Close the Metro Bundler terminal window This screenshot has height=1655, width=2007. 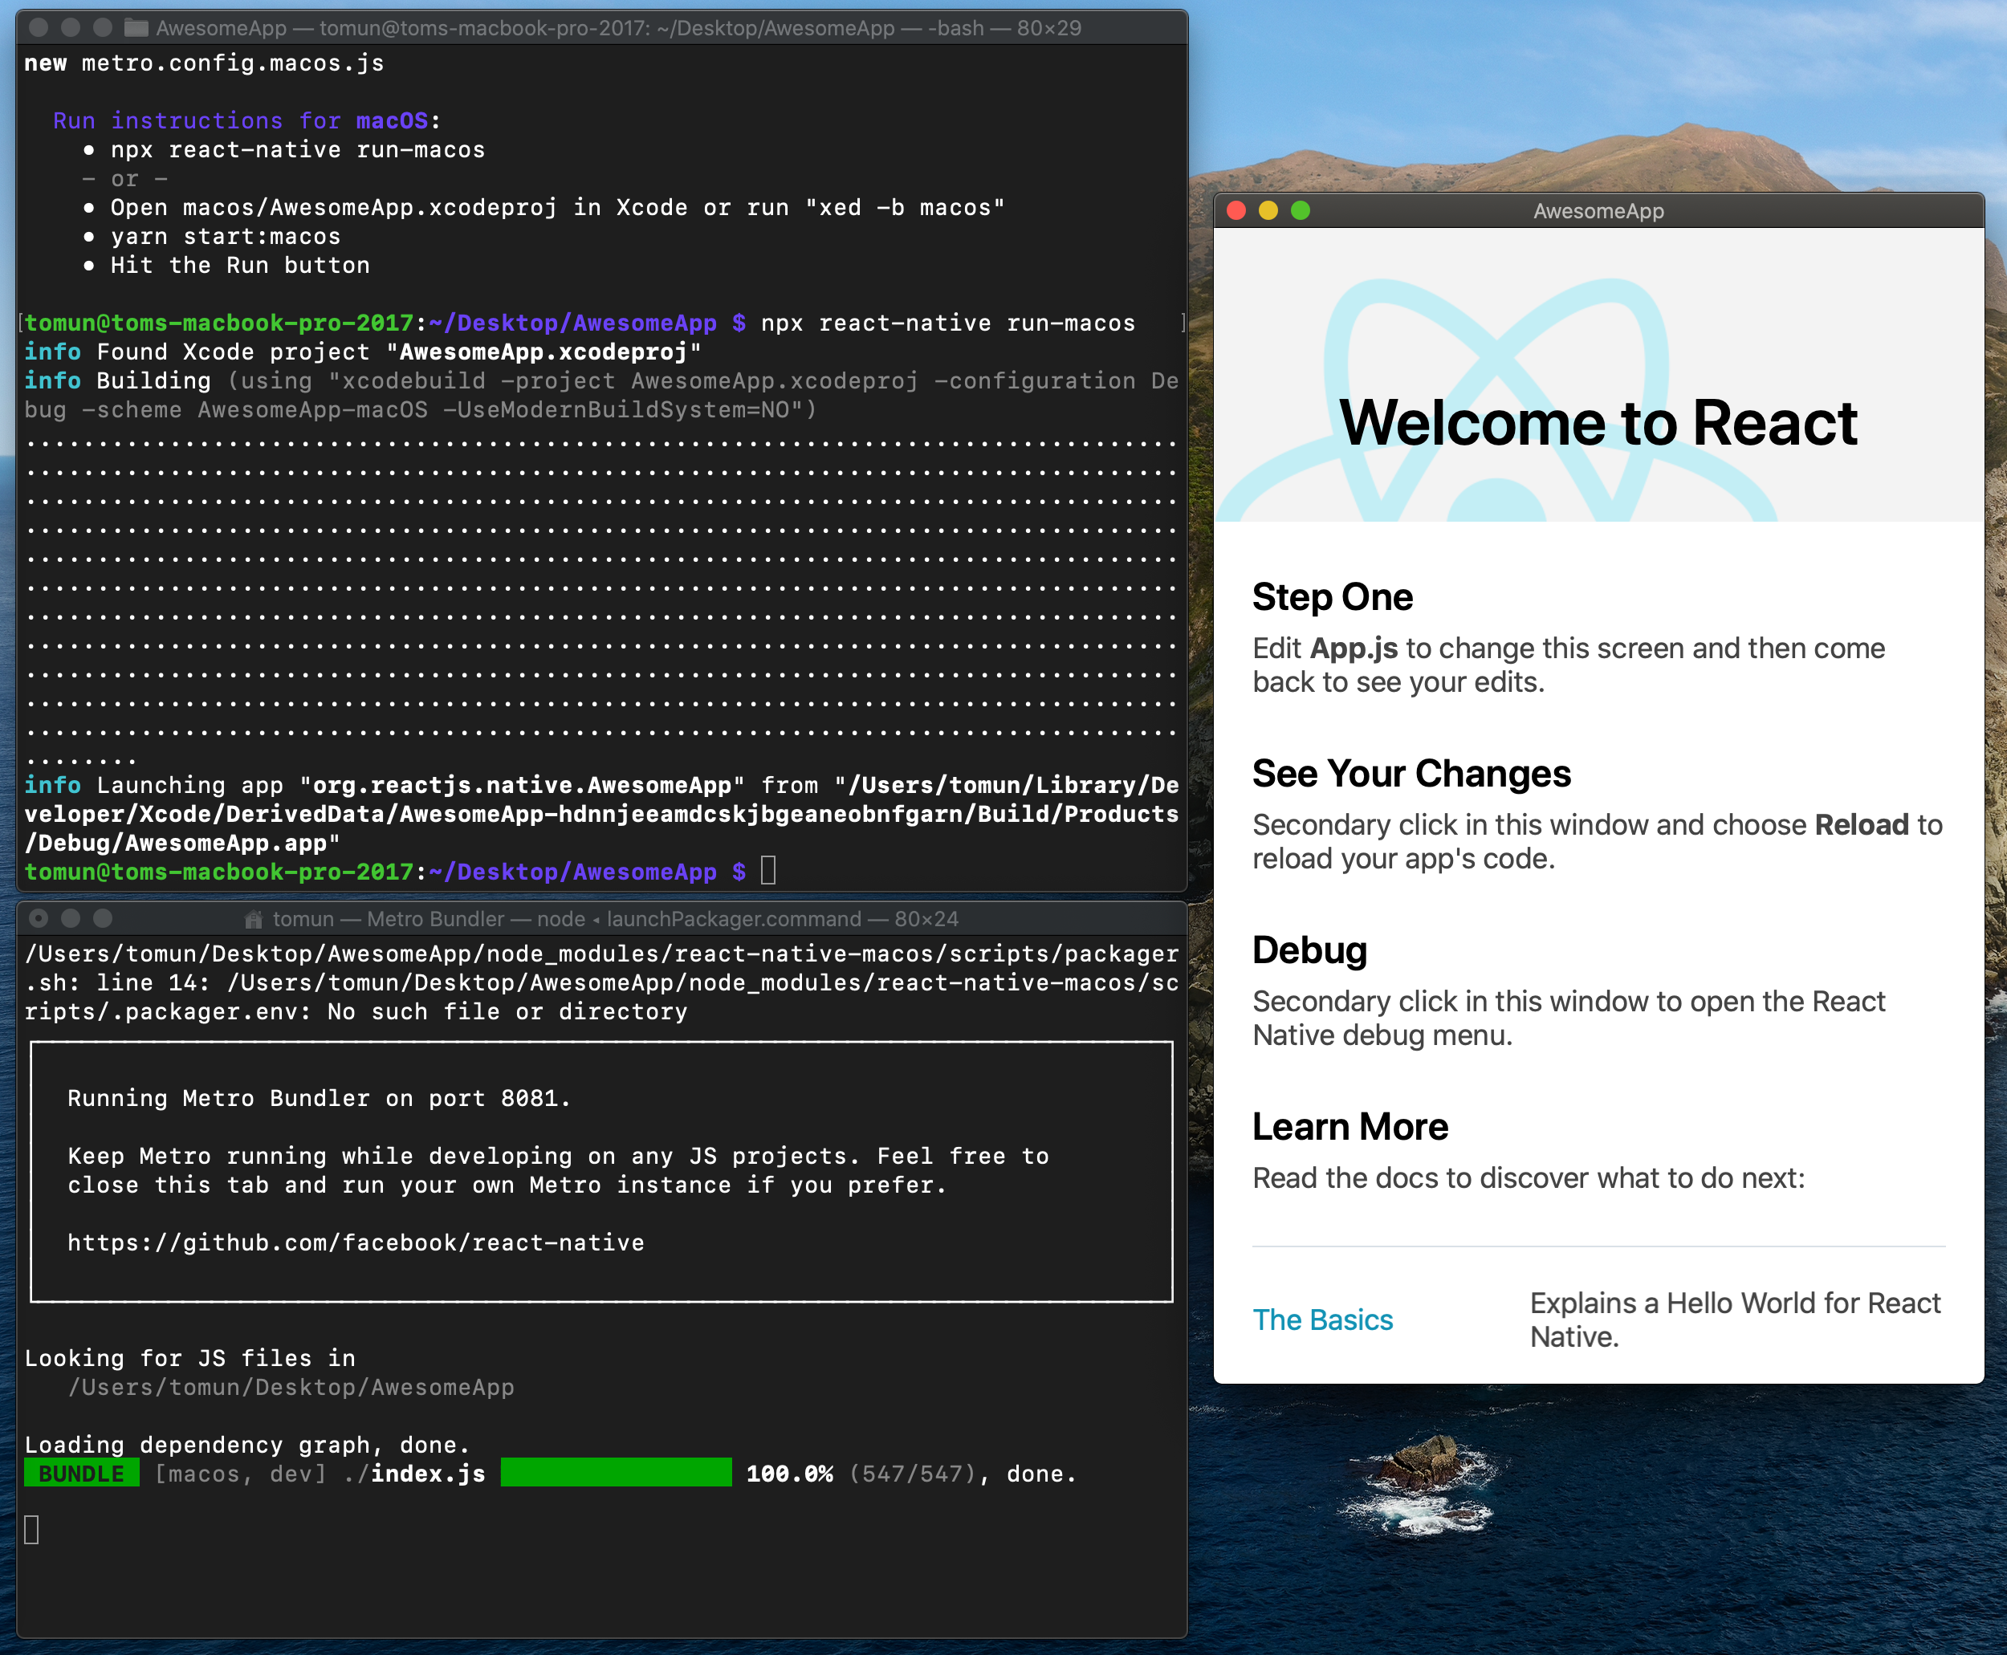pos(39,918)
